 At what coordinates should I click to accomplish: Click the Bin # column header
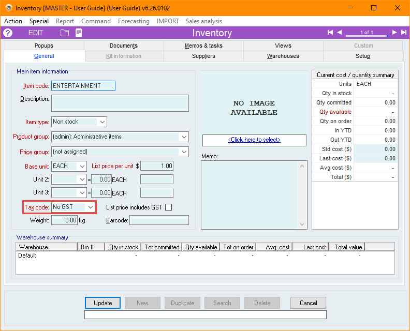point(91,247)
